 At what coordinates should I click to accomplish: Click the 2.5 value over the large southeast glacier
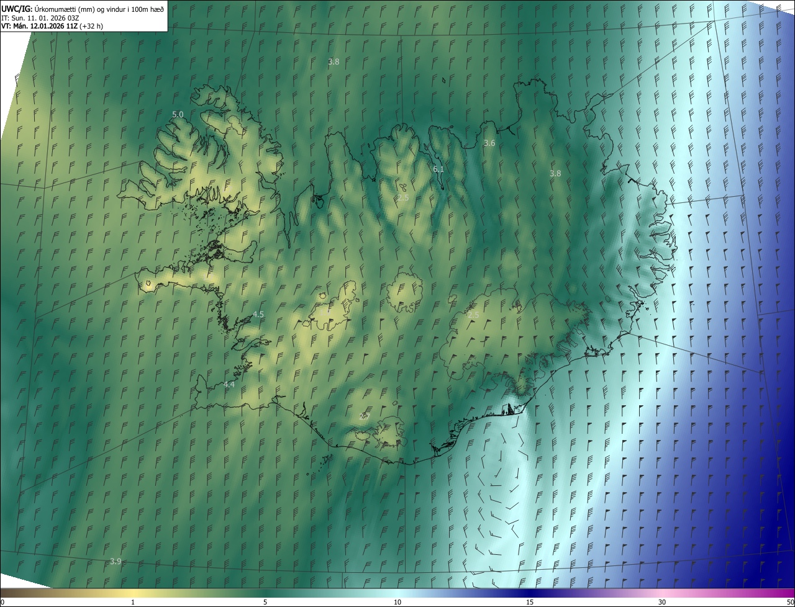[x=473, y=315]
